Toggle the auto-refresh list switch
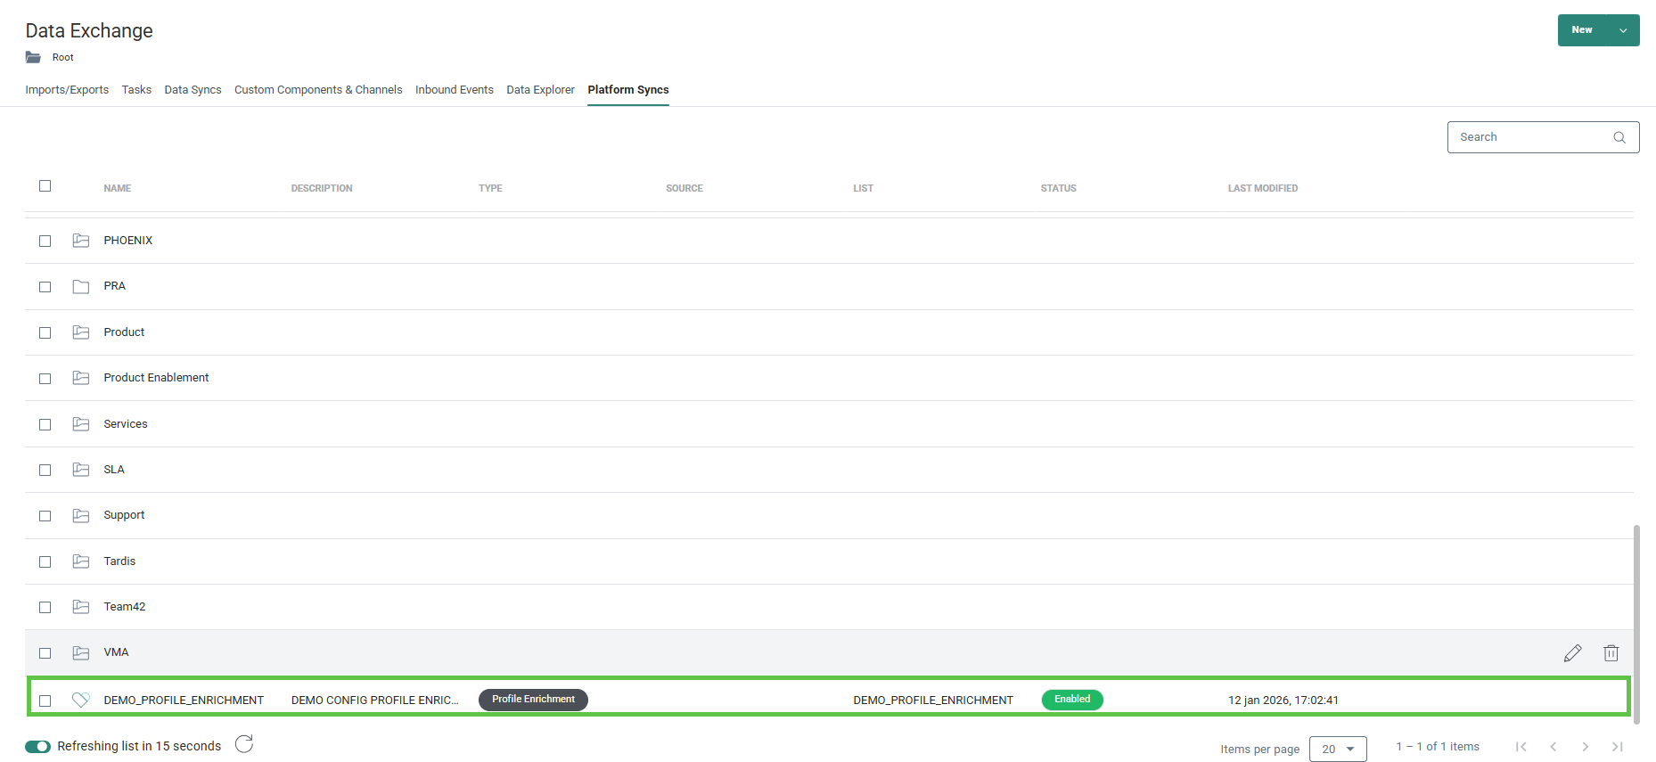1656x762 pixels. tap(37, 747)
